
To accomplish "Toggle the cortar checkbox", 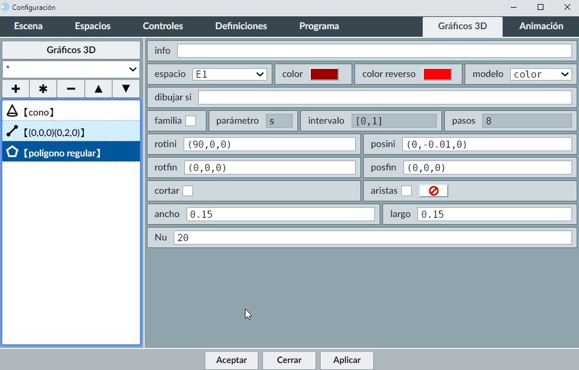I will click(188, 191).
